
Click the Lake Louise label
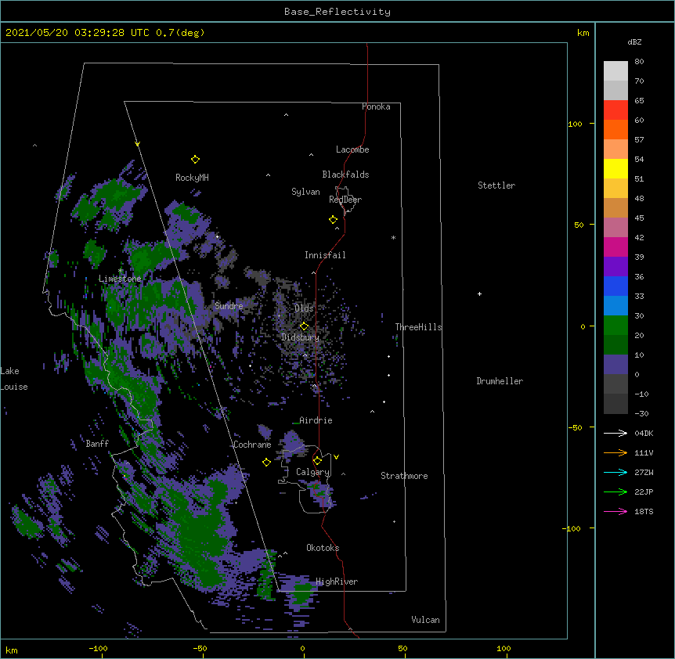(x=14, y=379)
